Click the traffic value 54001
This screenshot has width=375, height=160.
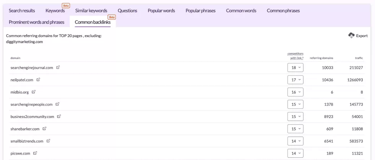pos(357,116)
